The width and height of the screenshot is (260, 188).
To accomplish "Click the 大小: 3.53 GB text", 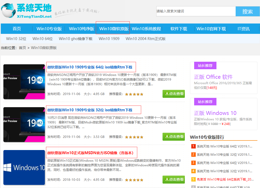I will [94, 137].
